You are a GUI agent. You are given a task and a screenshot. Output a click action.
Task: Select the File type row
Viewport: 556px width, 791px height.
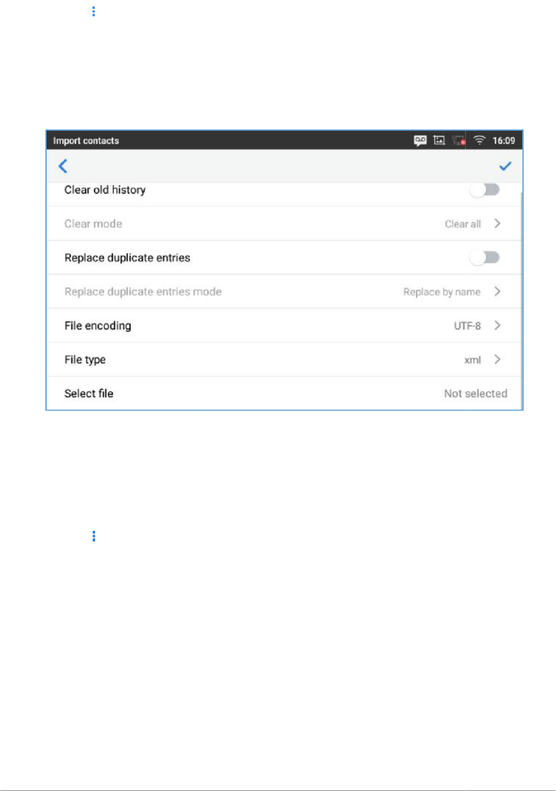pyautogui.click(x=284, y=360)
